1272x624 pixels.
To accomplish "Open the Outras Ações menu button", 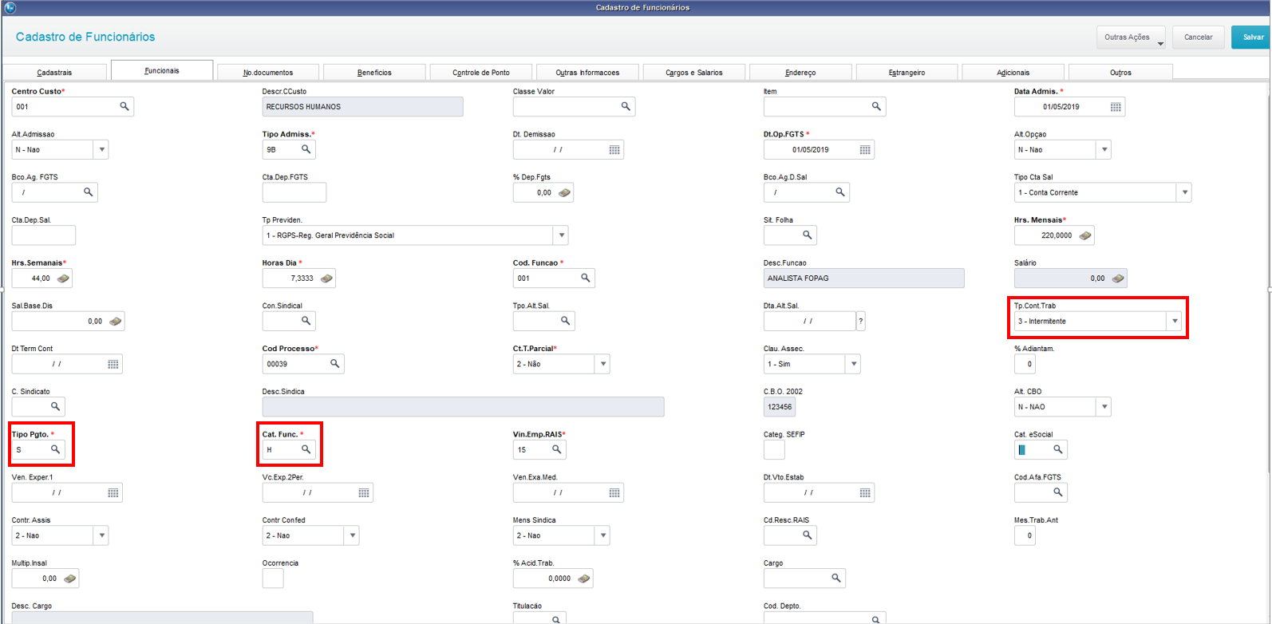I will coord(1131,38).
